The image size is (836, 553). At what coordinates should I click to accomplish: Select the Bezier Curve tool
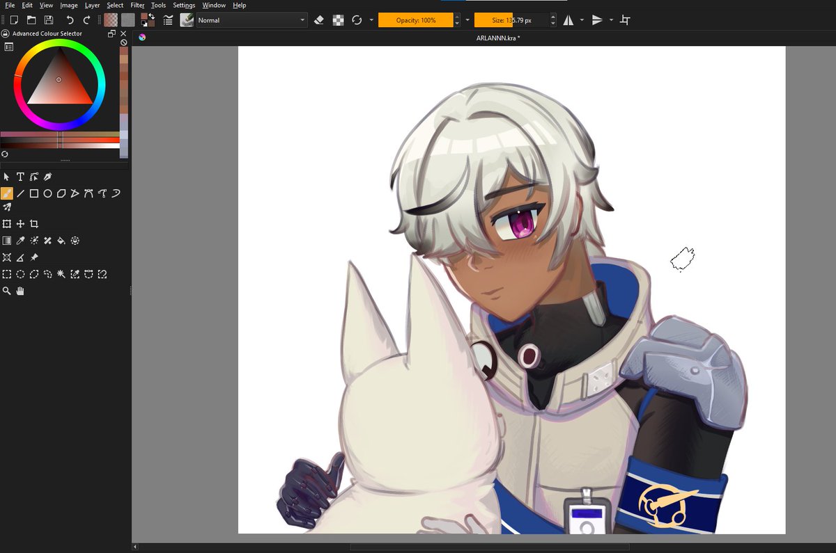(88, 193)
